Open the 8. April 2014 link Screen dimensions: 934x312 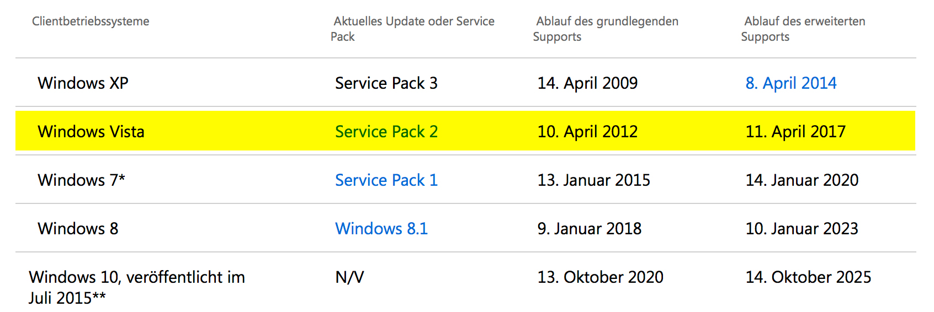pos(790,83)
